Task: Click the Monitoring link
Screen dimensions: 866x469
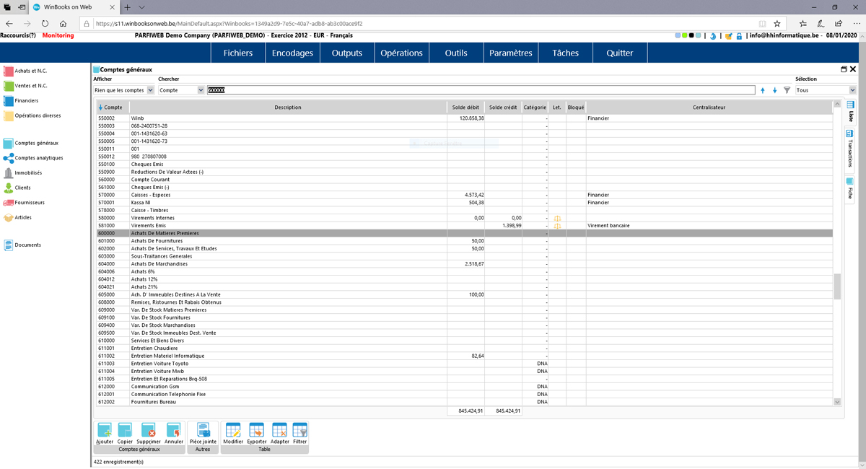Action: coord(58,35)
